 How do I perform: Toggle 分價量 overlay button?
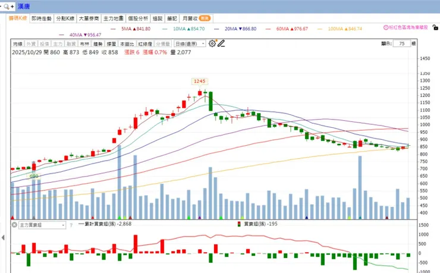point(163,44)
